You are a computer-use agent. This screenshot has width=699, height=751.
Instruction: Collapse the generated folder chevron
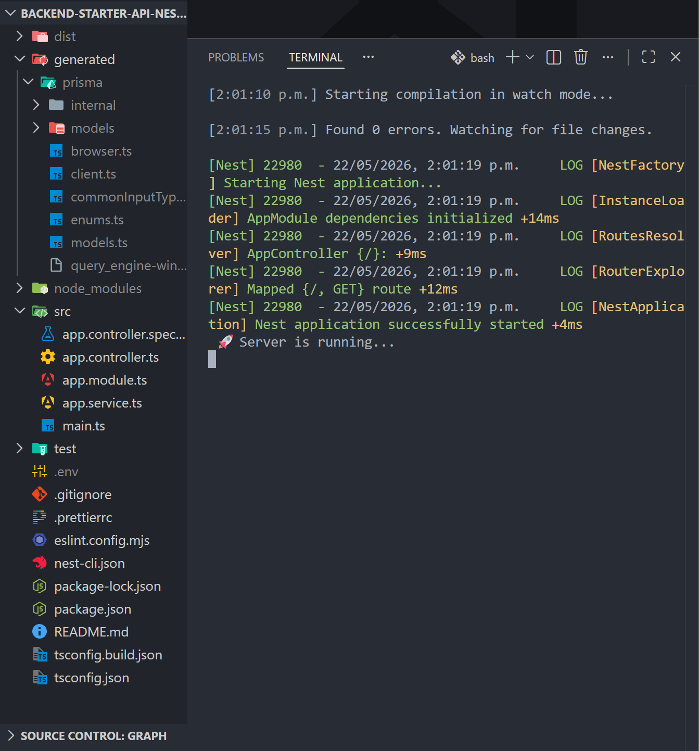[x=20, y=59]
